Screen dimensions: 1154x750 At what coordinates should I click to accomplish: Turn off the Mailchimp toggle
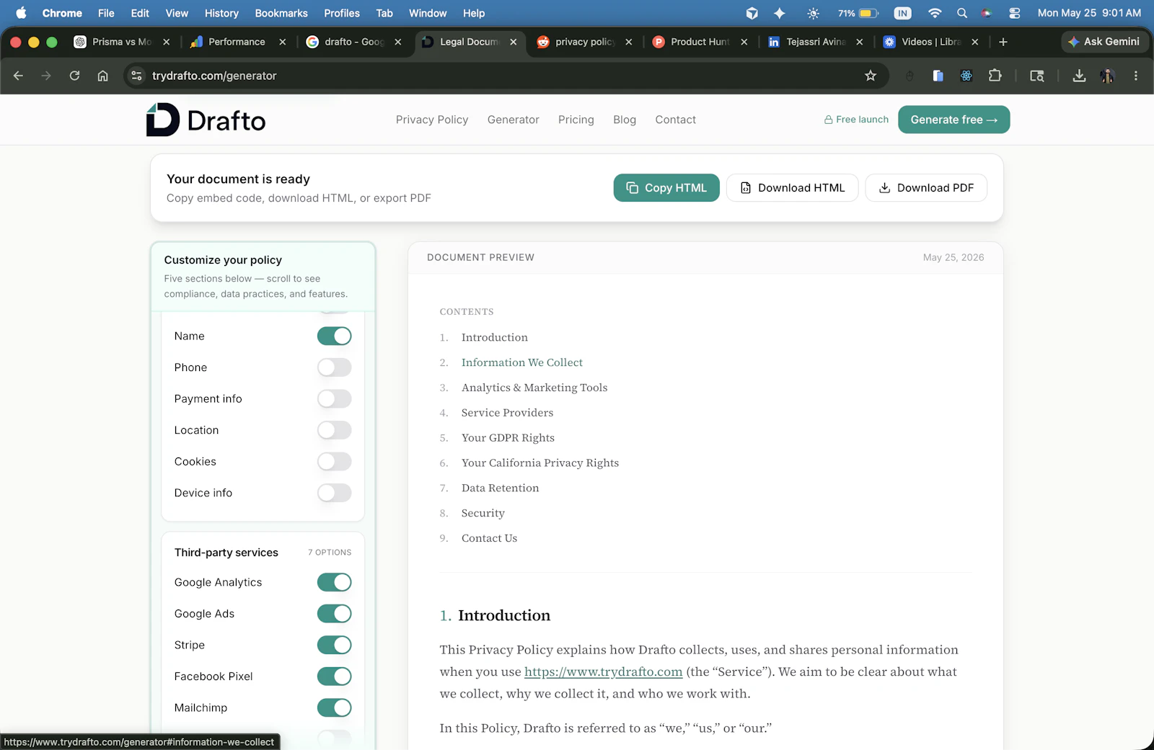coord(334,707)
